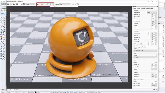Open the LUT cube file dropdown
The width and height of the screenshot is (165, 93).
coord(145,57)
